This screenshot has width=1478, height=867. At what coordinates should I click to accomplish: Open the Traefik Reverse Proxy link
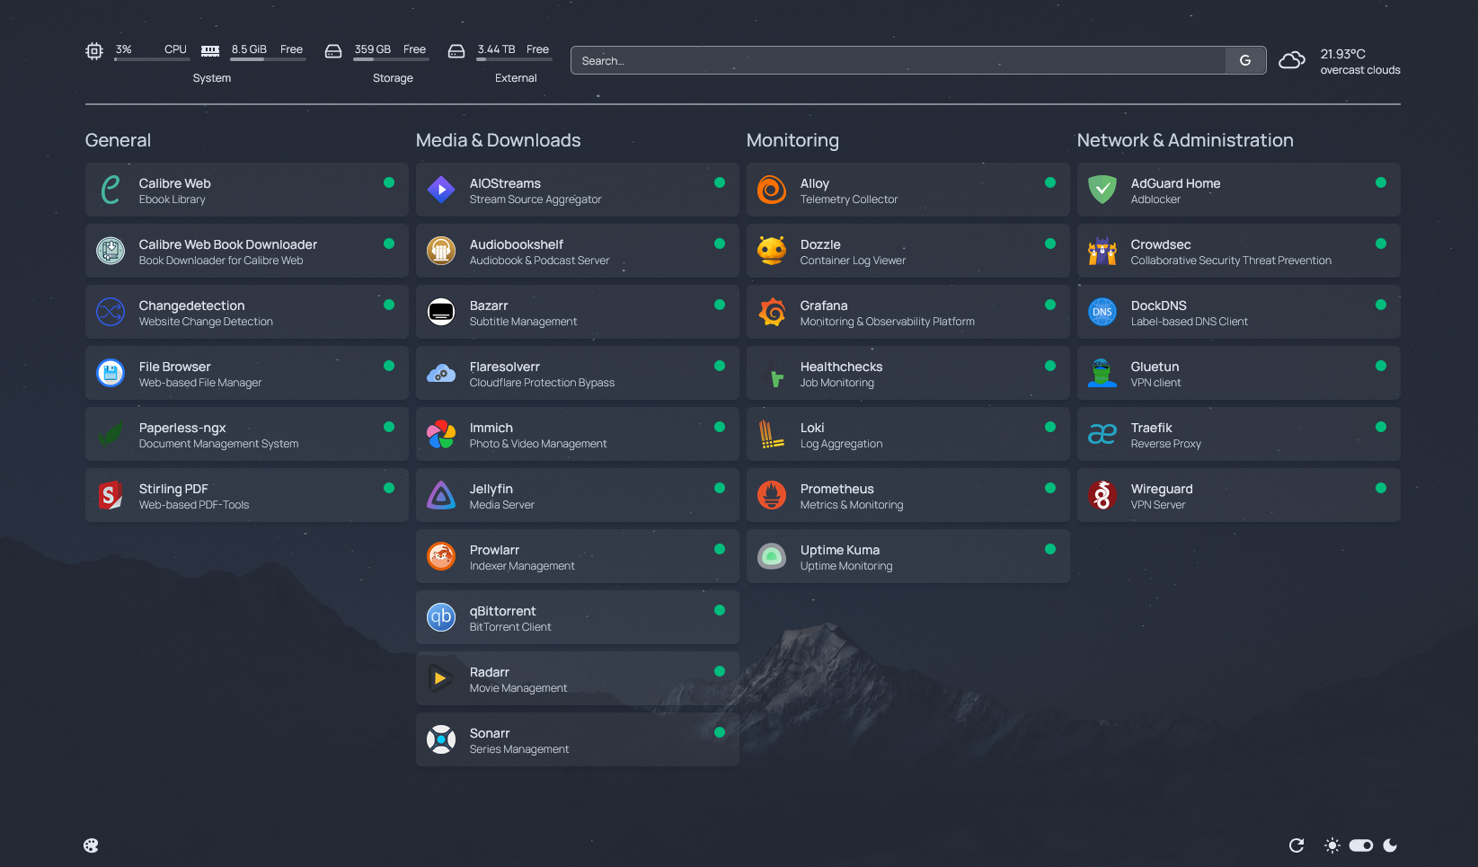[x=1238, y=434]
